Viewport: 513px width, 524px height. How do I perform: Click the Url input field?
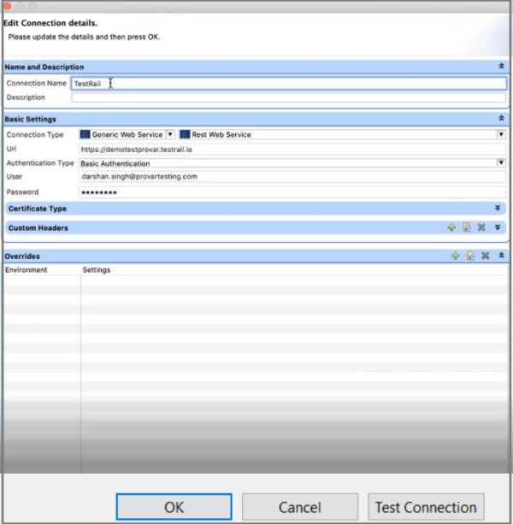pyautogui.click(x=292, y=149)
